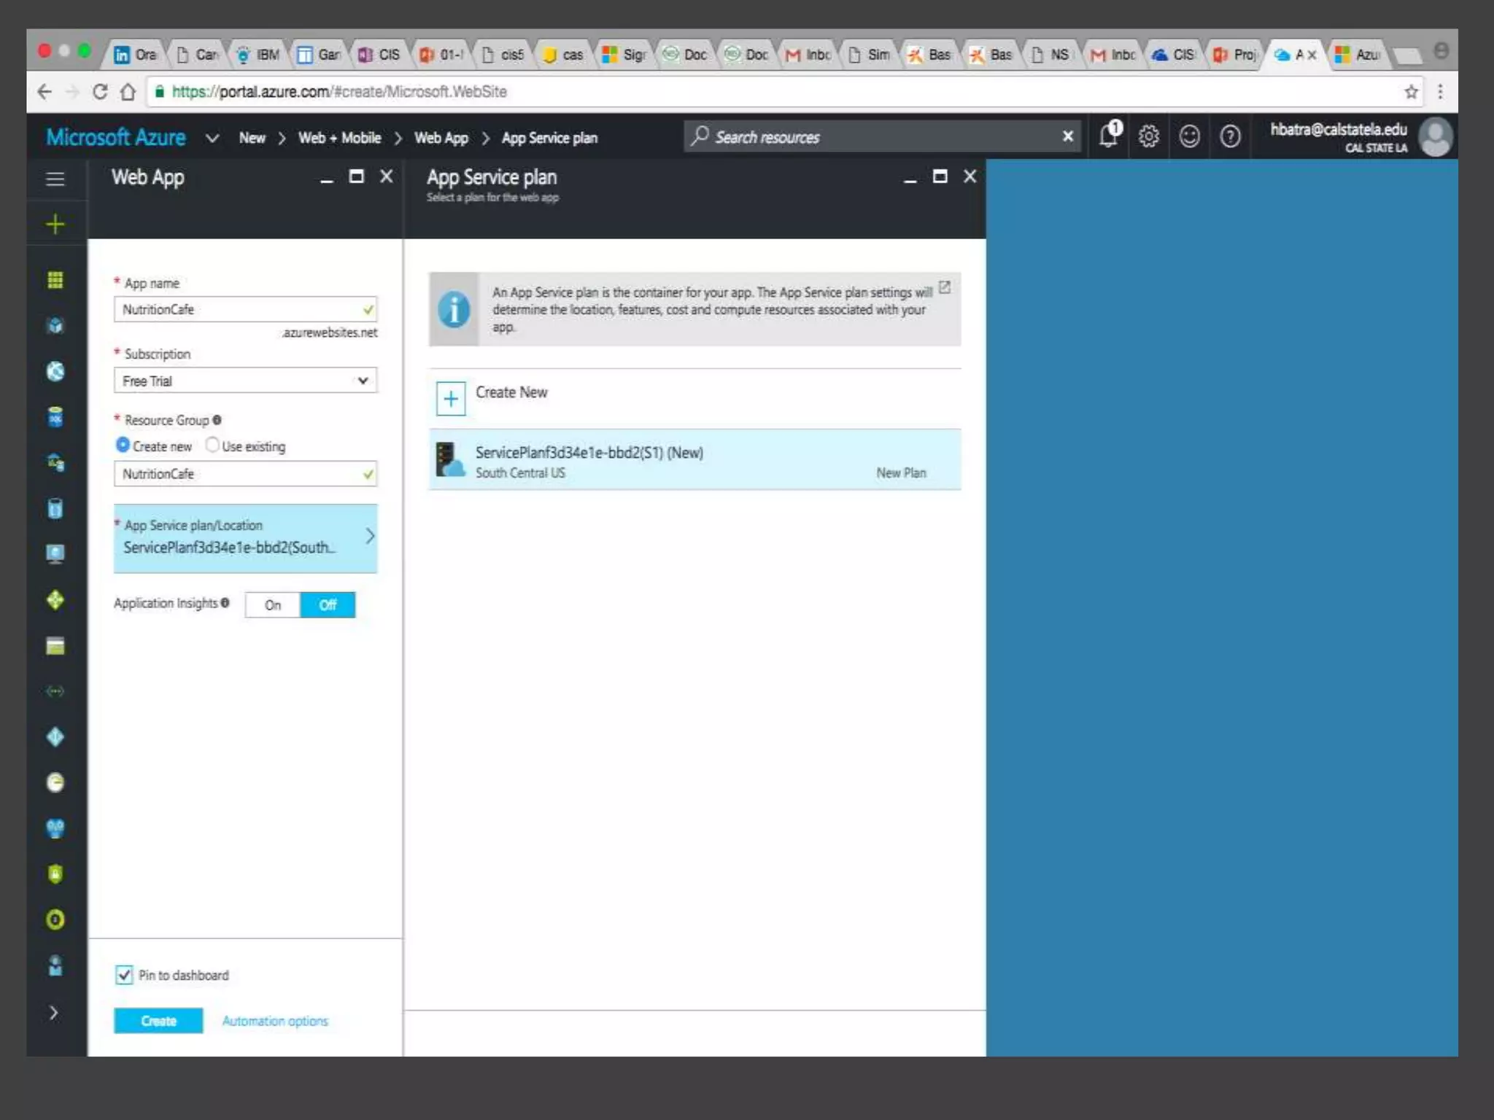
Task: Open the Subscription Free Trial dropdown
Action: point(245,381)
